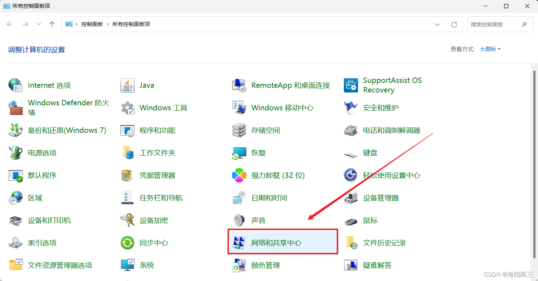
Task: Click the computer icon in the address bar
Action: [x=69, y=24]
